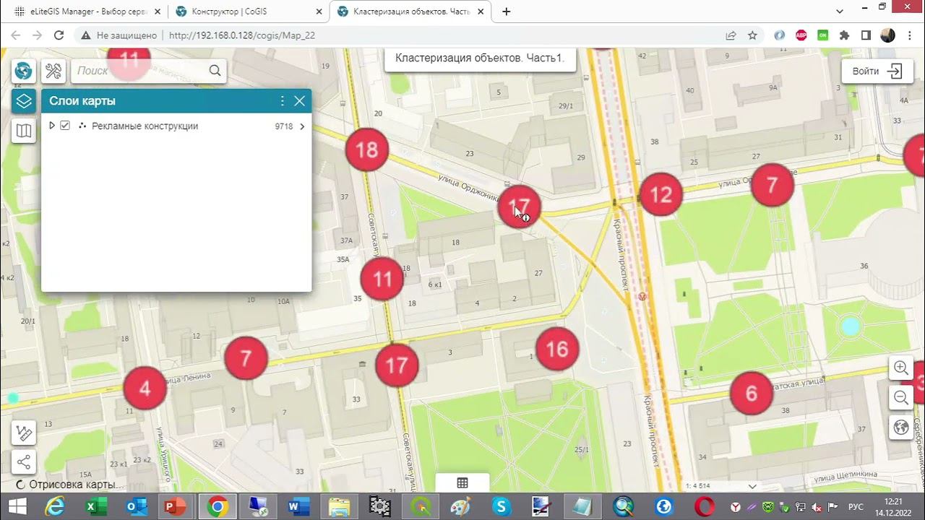Reset map to full extent globe
This screenshot has height=520, width=925.
coord(901,428)
